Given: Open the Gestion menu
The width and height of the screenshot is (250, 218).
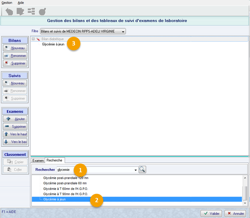Looking at the screenshot, I should pos(7,3).
